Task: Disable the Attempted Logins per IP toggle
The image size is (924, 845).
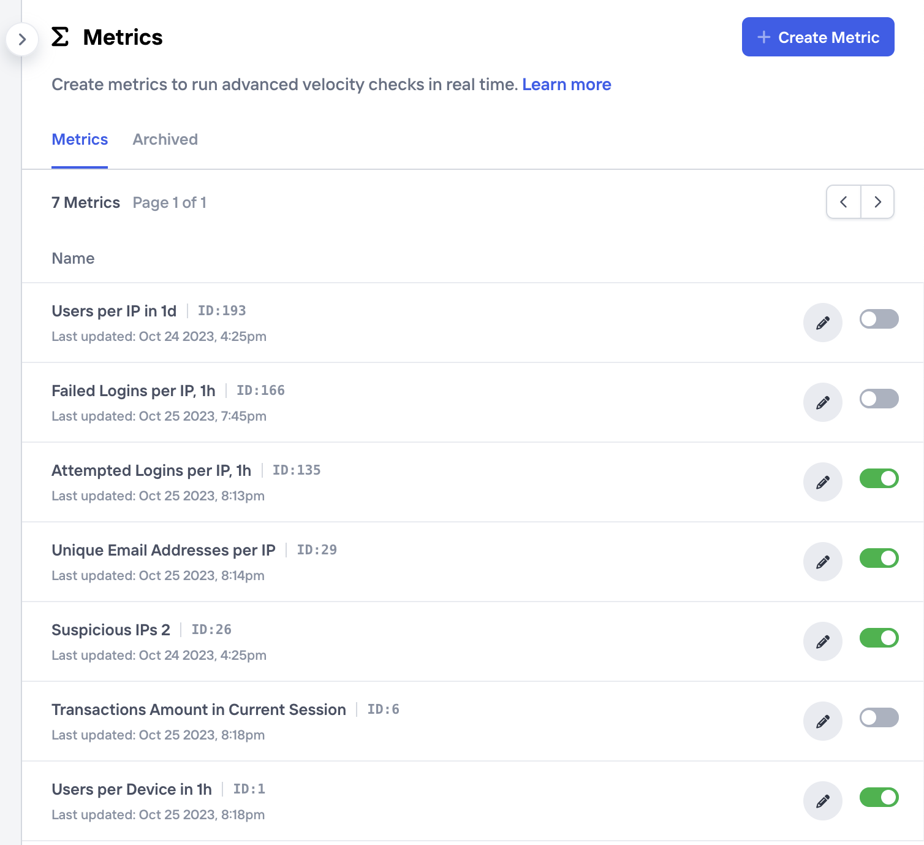Action: point(879,478)
